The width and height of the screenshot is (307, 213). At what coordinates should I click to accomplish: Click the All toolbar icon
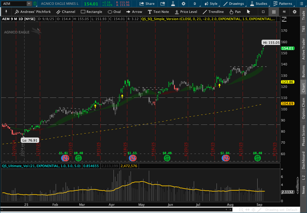tap(284, 12)
